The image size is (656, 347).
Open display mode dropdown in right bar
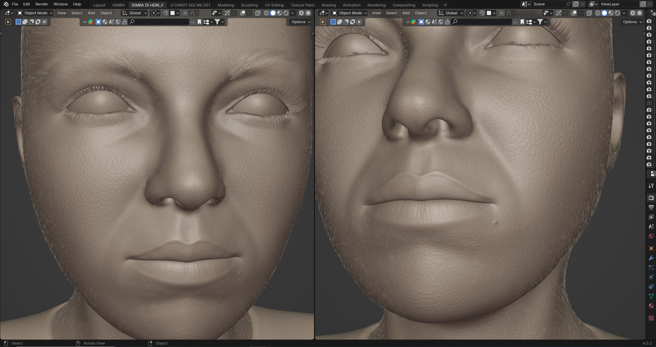[531, 22]
